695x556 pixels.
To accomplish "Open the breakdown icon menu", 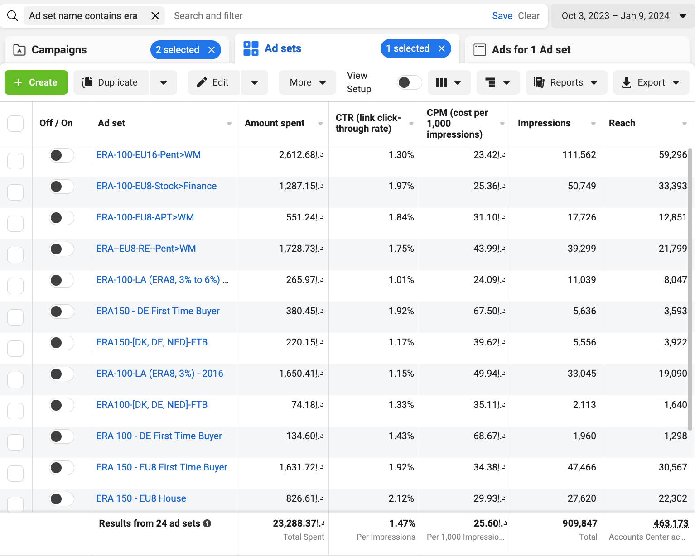I will coord(497,82).
